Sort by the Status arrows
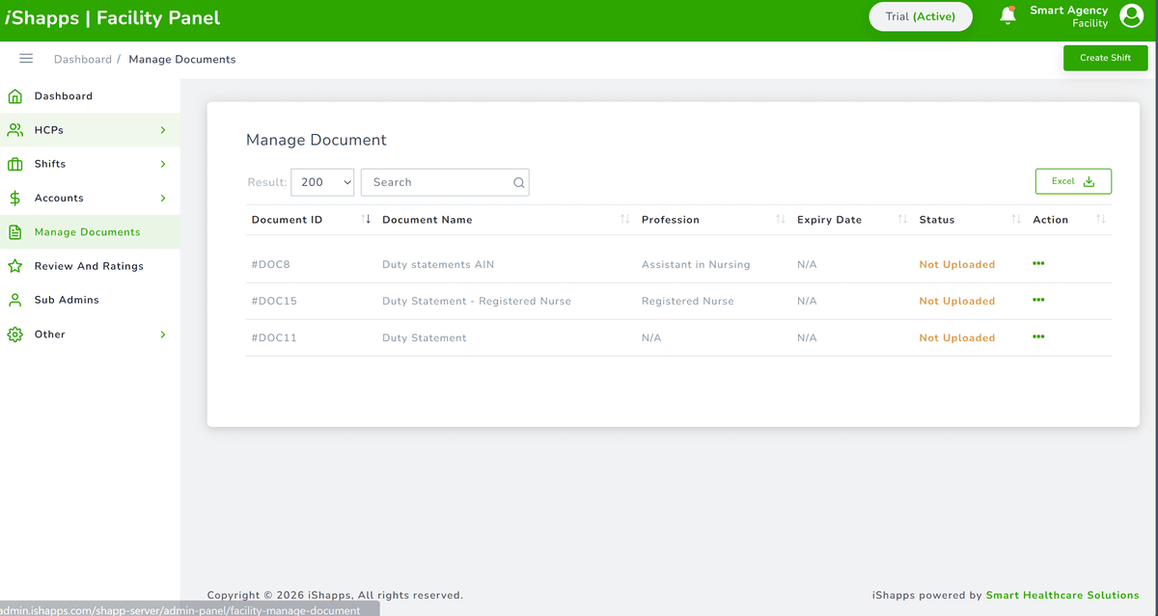The image size is (1158, 616). [1016, 220]
